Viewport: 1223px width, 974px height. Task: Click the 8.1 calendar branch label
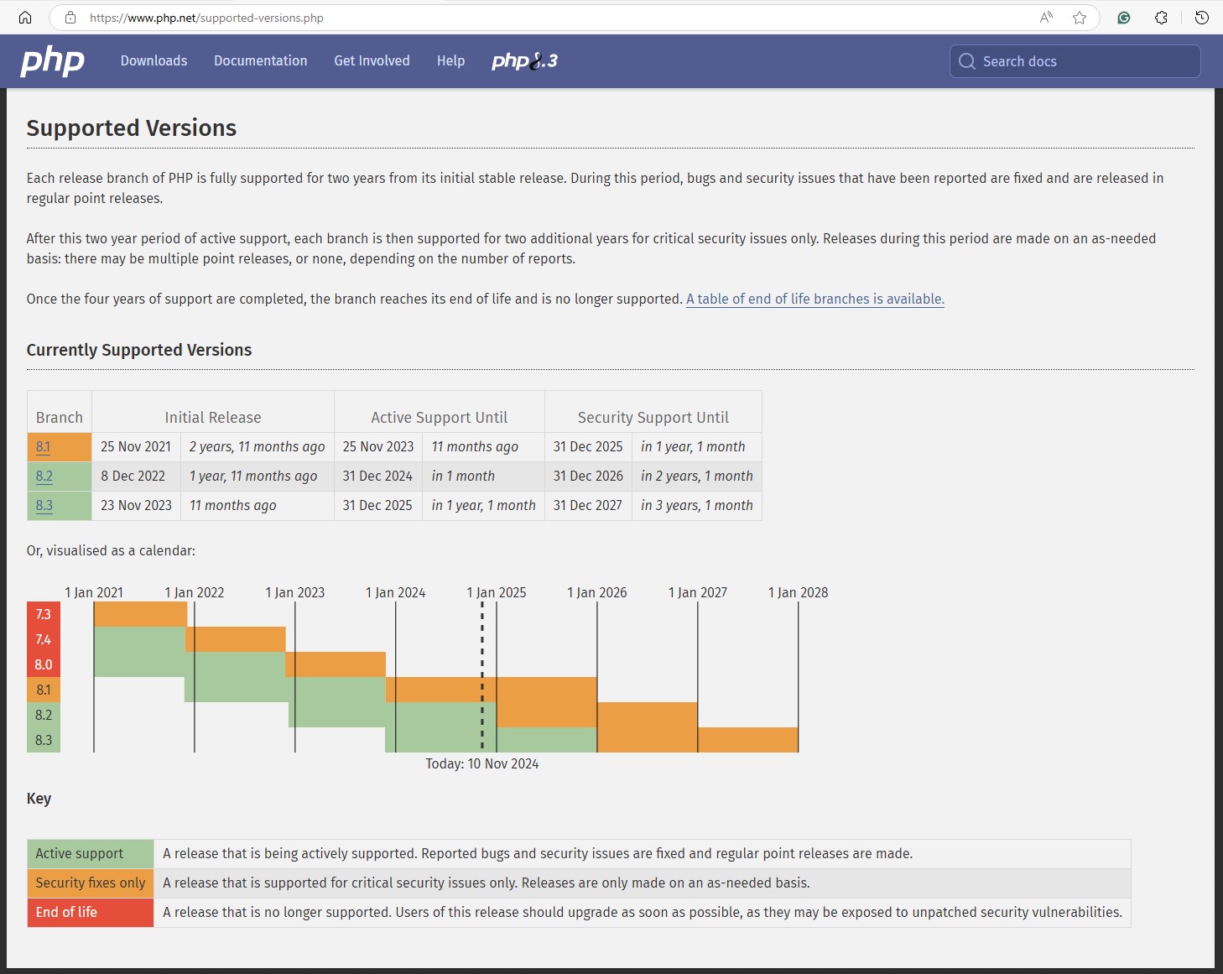(44, 690)
